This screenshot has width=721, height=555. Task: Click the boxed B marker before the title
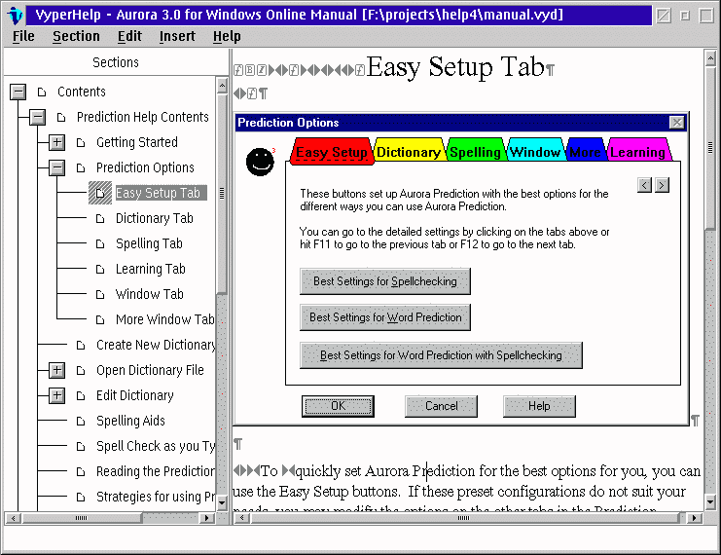[250, 70]
